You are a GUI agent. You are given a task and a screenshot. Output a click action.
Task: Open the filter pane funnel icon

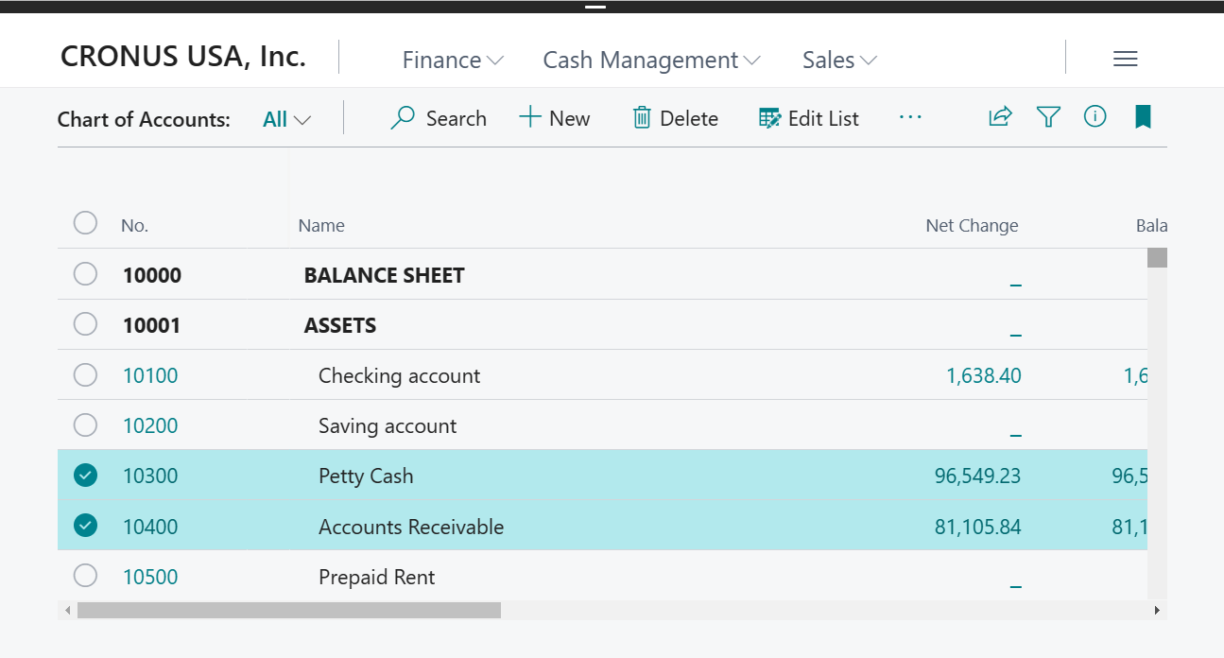(x=1048, y=117)
